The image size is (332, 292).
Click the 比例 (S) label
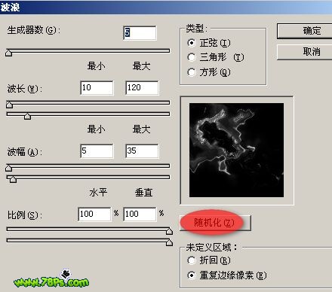tap(25, 215)
